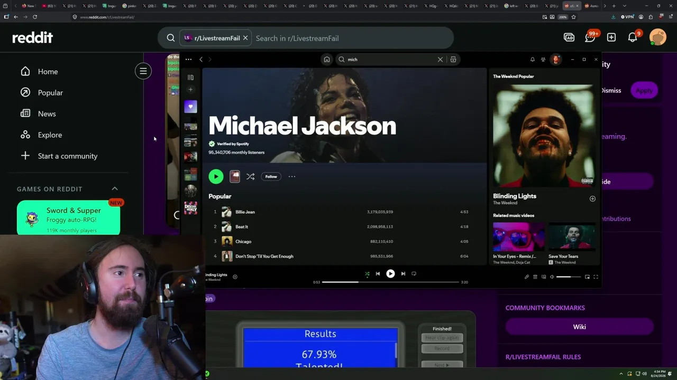Expand the browser tab list dropdown

click(624, 6)
